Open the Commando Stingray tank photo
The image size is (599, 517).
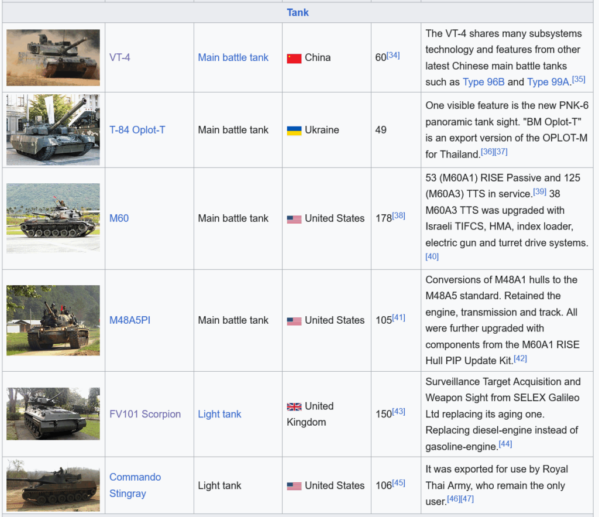tap(53, 485)
